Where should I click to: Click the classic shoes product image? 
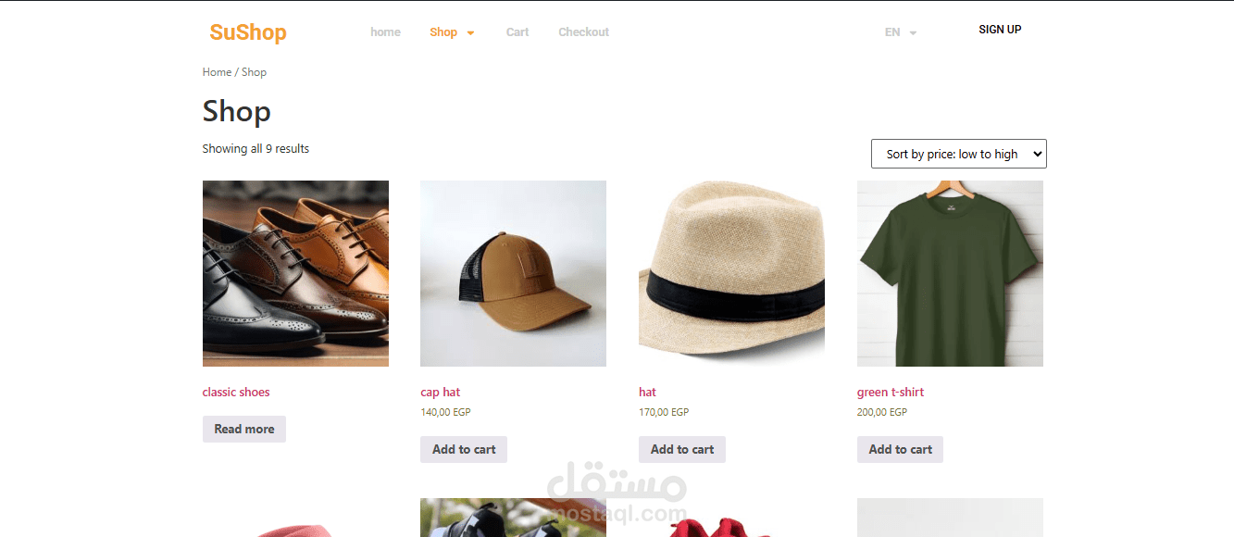294,272
